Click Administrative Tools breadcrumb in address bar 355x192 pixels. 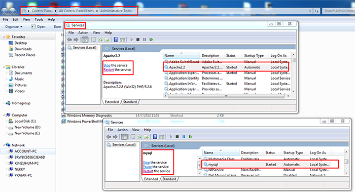[116, 11]
